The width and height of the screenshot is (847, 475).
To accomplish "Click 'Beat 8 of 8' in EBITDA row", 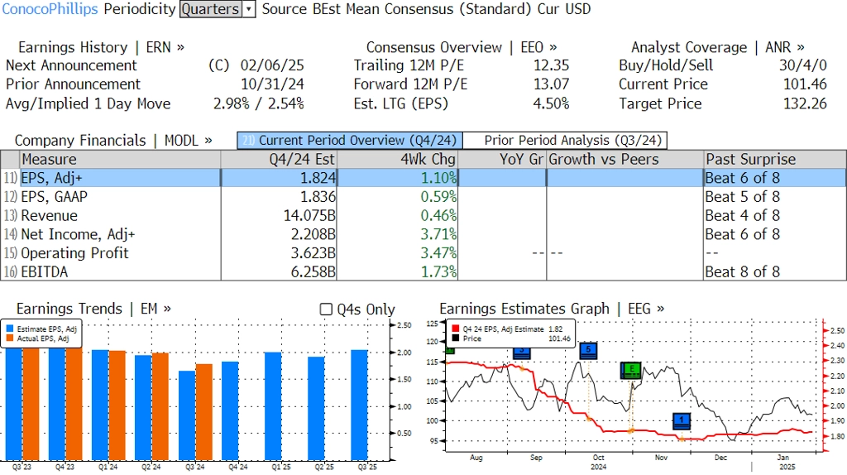I will [x=742, y=271].
